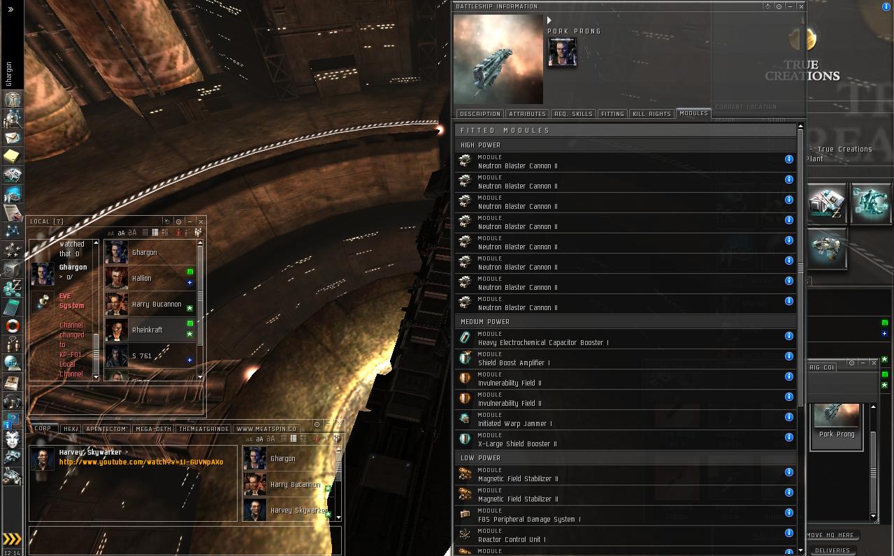The width and height of the screenshot is (894, 556).
Task: Set smallest font size in Local chat
Action: click(x=110, y=233)
